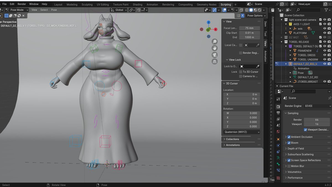Open the Tool properties tab icon
332x187 pixels.
click(278, 99)
